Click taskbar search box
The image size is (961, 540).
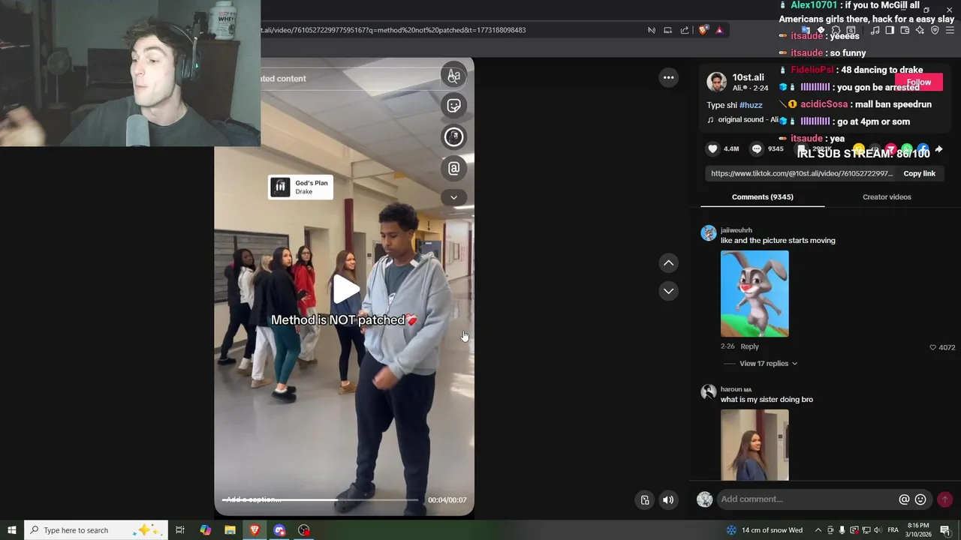click(x=97, y=530)
